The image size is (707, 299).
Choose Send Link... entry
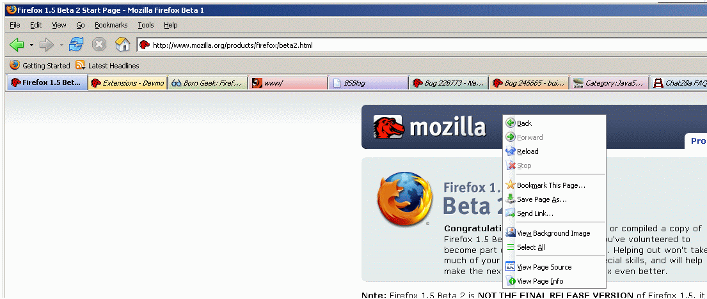pos(554,213)
